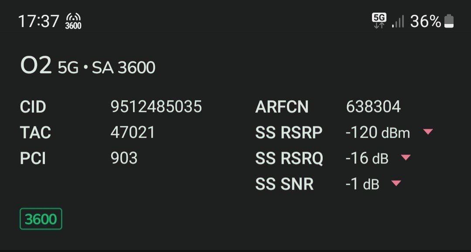Tap the ARFCN label

pyautogui.click(x=282, y=107)
